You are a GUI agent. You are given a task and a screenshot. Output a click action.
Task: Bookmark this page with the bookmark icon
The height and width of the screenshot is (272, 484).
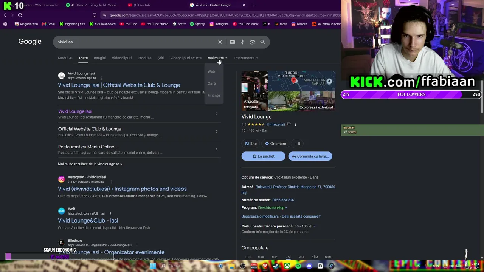tap(95, 15)
